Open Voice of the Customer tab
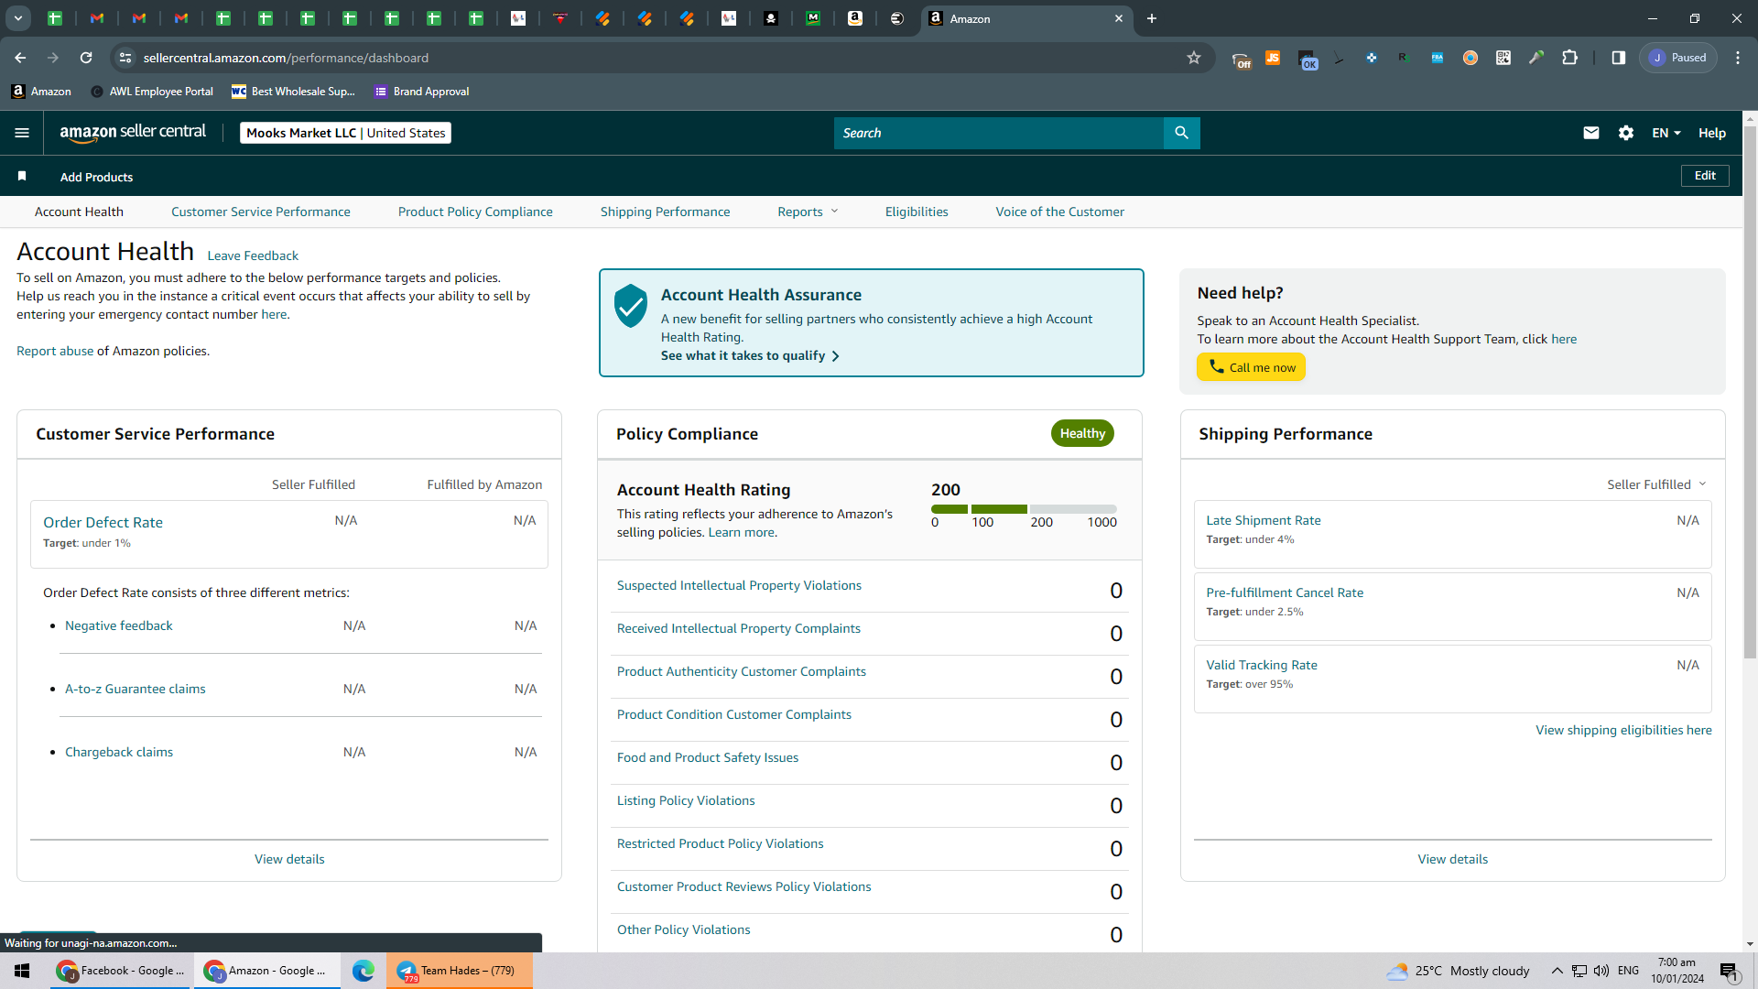 (x=1059, y=212)
